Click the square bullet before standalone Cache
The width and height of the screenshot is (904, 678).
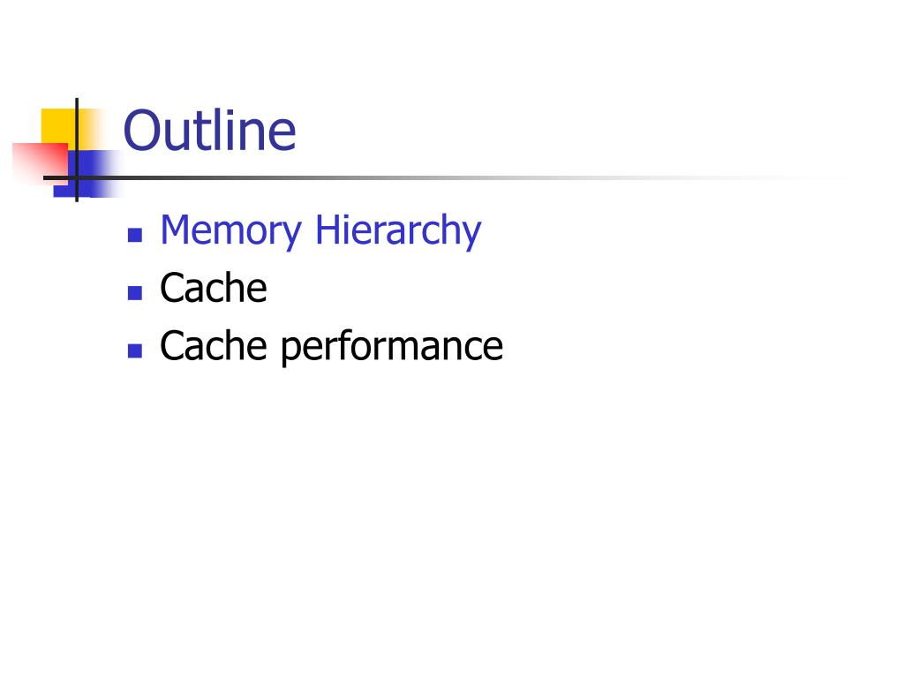pos(135,293)
